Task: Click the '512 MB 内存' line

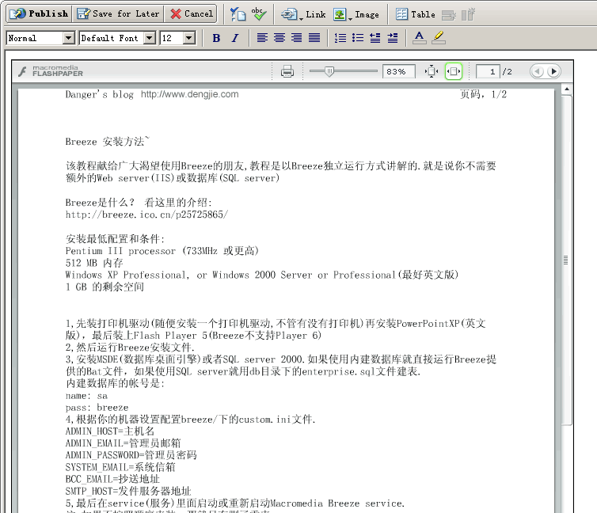Action: (94, 263)
